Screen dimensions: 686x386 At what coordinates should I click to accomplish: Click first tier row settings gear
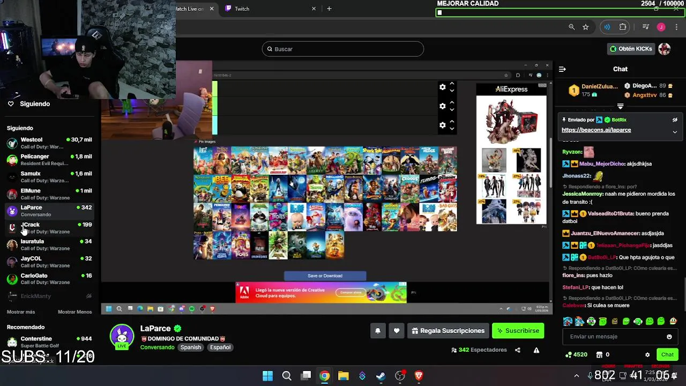tap(443, 87)
